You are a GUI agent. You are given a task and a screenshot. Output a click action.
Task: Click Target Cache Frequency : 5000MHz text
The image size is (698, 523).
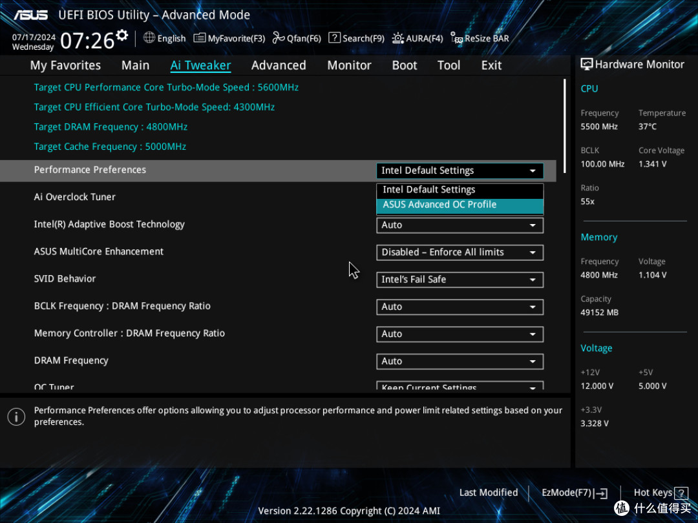pyautogui.click(x=110, y=147)
